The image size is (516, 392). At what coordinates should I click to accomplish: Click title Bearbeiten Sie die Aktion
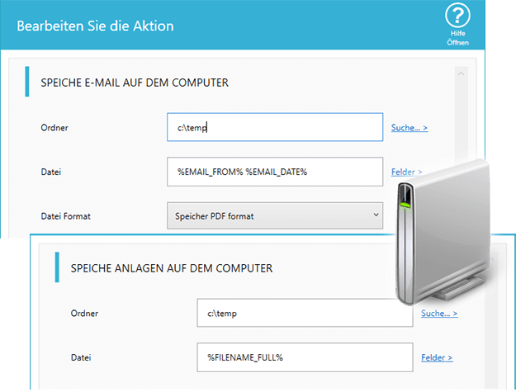coord(95,26)
